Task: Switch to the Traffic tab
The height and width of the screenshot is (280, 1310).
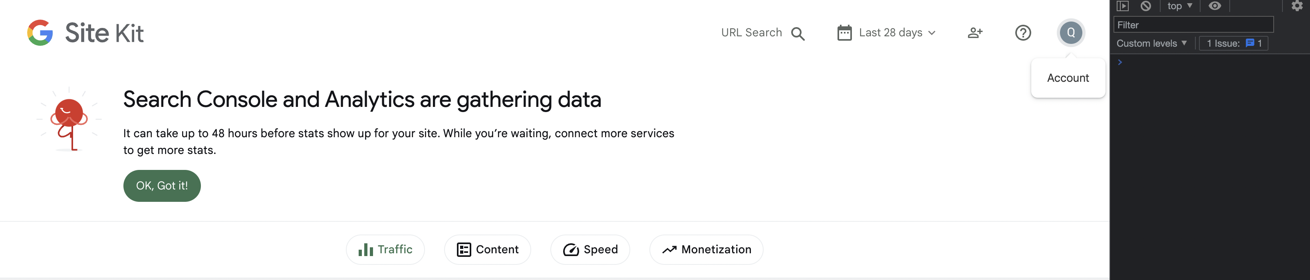Action: (385, 250)
